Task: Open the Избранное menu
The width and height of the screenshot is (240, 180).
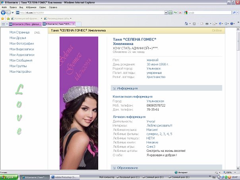Action: click(x=31, y=8)
